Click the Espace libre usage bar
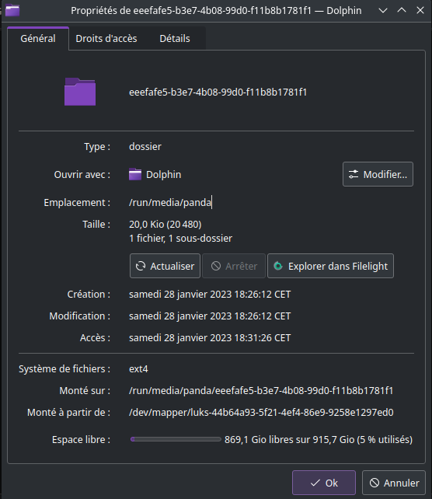Viewport: 432px width, 499px height. coord(176,439)
